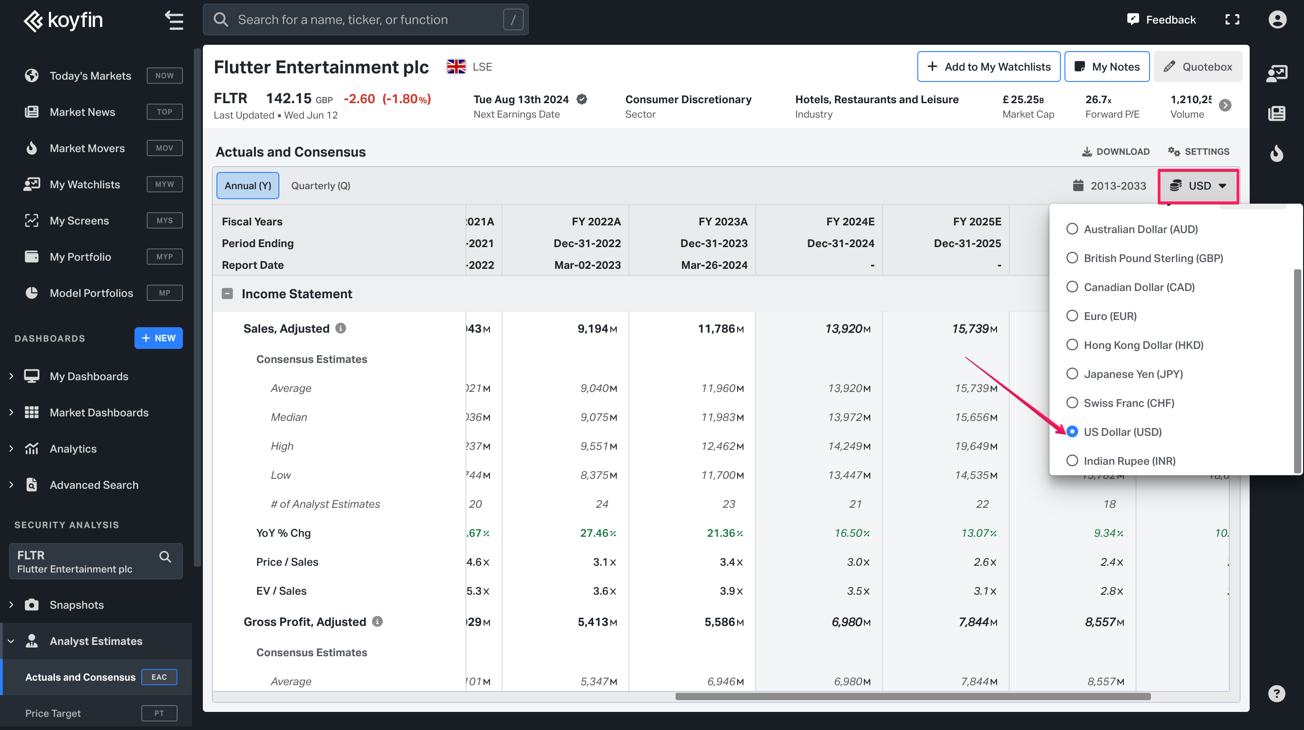Viewport: 1304px width, 730px height.
Task: Click info icon beside Gross Profit, Adjusted
Action: click(x=377, y=621)
